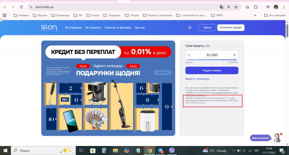Click the Увійти button
The image size is (289, 155).
click(x=207, y=27)
